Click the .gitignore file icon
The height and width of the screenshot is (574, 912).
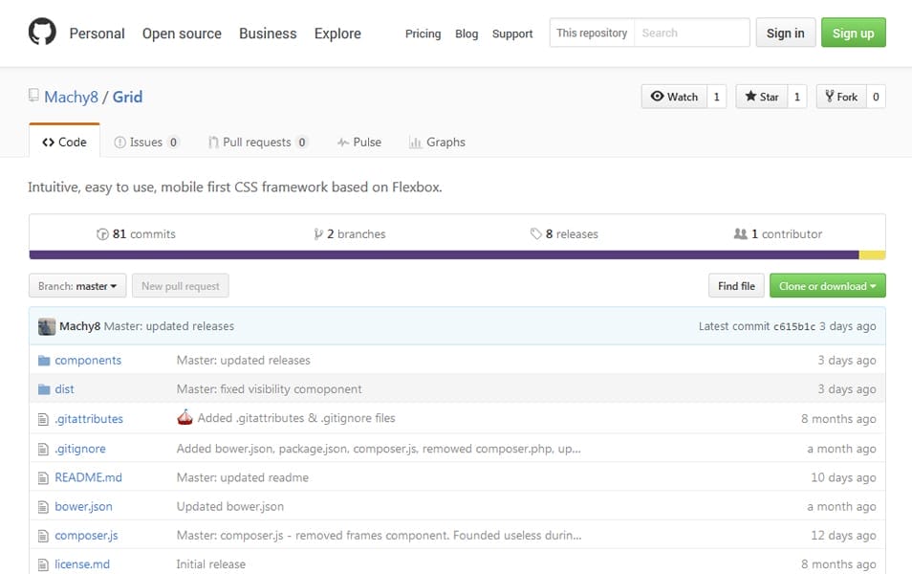(x=43, y=449)
